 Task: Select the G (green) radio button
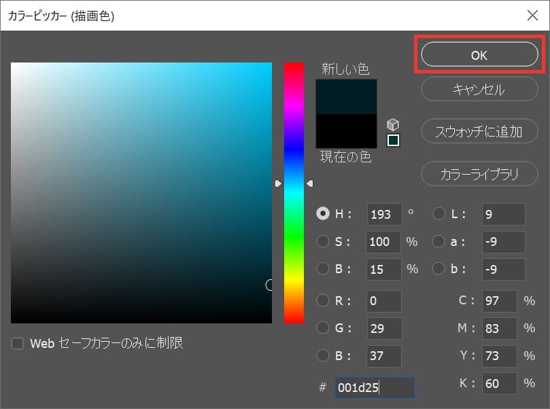[323, 327]
